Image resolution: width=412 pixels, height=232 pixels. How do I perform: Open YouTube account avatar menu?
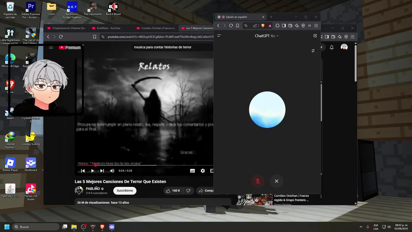pyautogui.click(x=344, y=47)
